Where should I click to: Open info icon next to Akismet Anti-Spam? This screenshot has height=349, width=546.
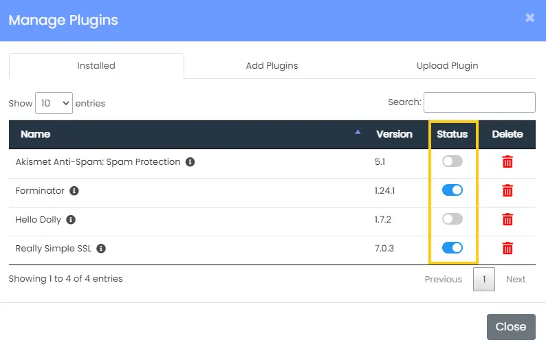click(190, 162)
